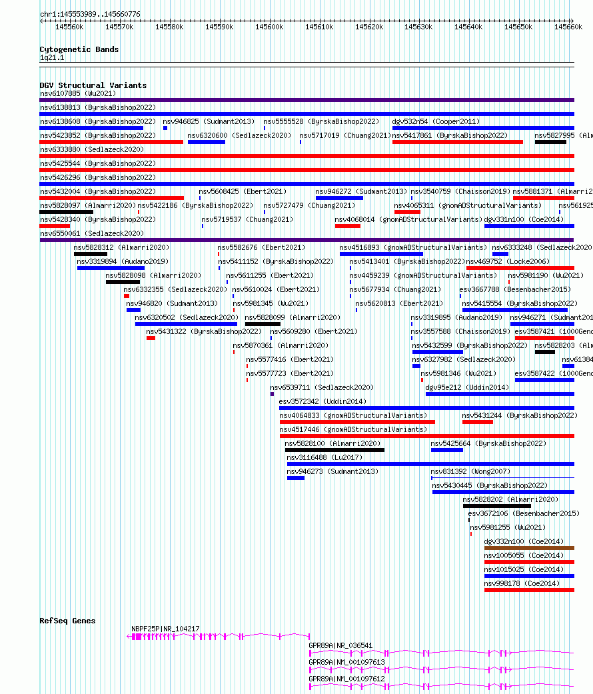Viewport: 593px width, 694px height.
Task: Click 145630k position on the ruler
Action: 418,27
